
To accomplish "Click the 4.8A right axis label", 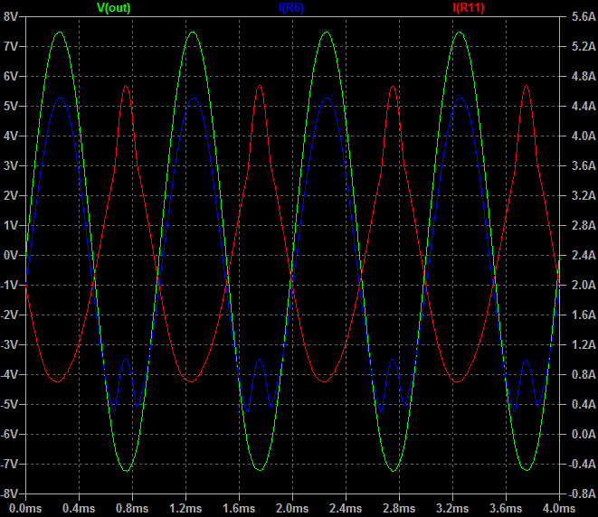I will click(584, 76).
